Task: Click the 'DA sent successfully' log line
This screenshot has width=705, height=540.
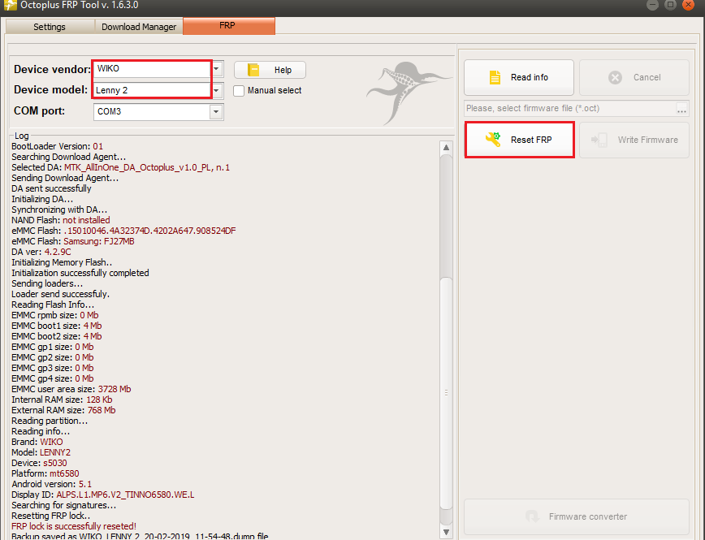Action: (51, 188)
